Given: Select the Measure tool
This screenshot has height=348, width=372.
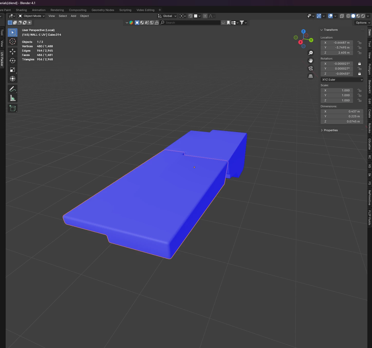Looking at the screenshot, I should pyautogui.click(x=13, y=98).
